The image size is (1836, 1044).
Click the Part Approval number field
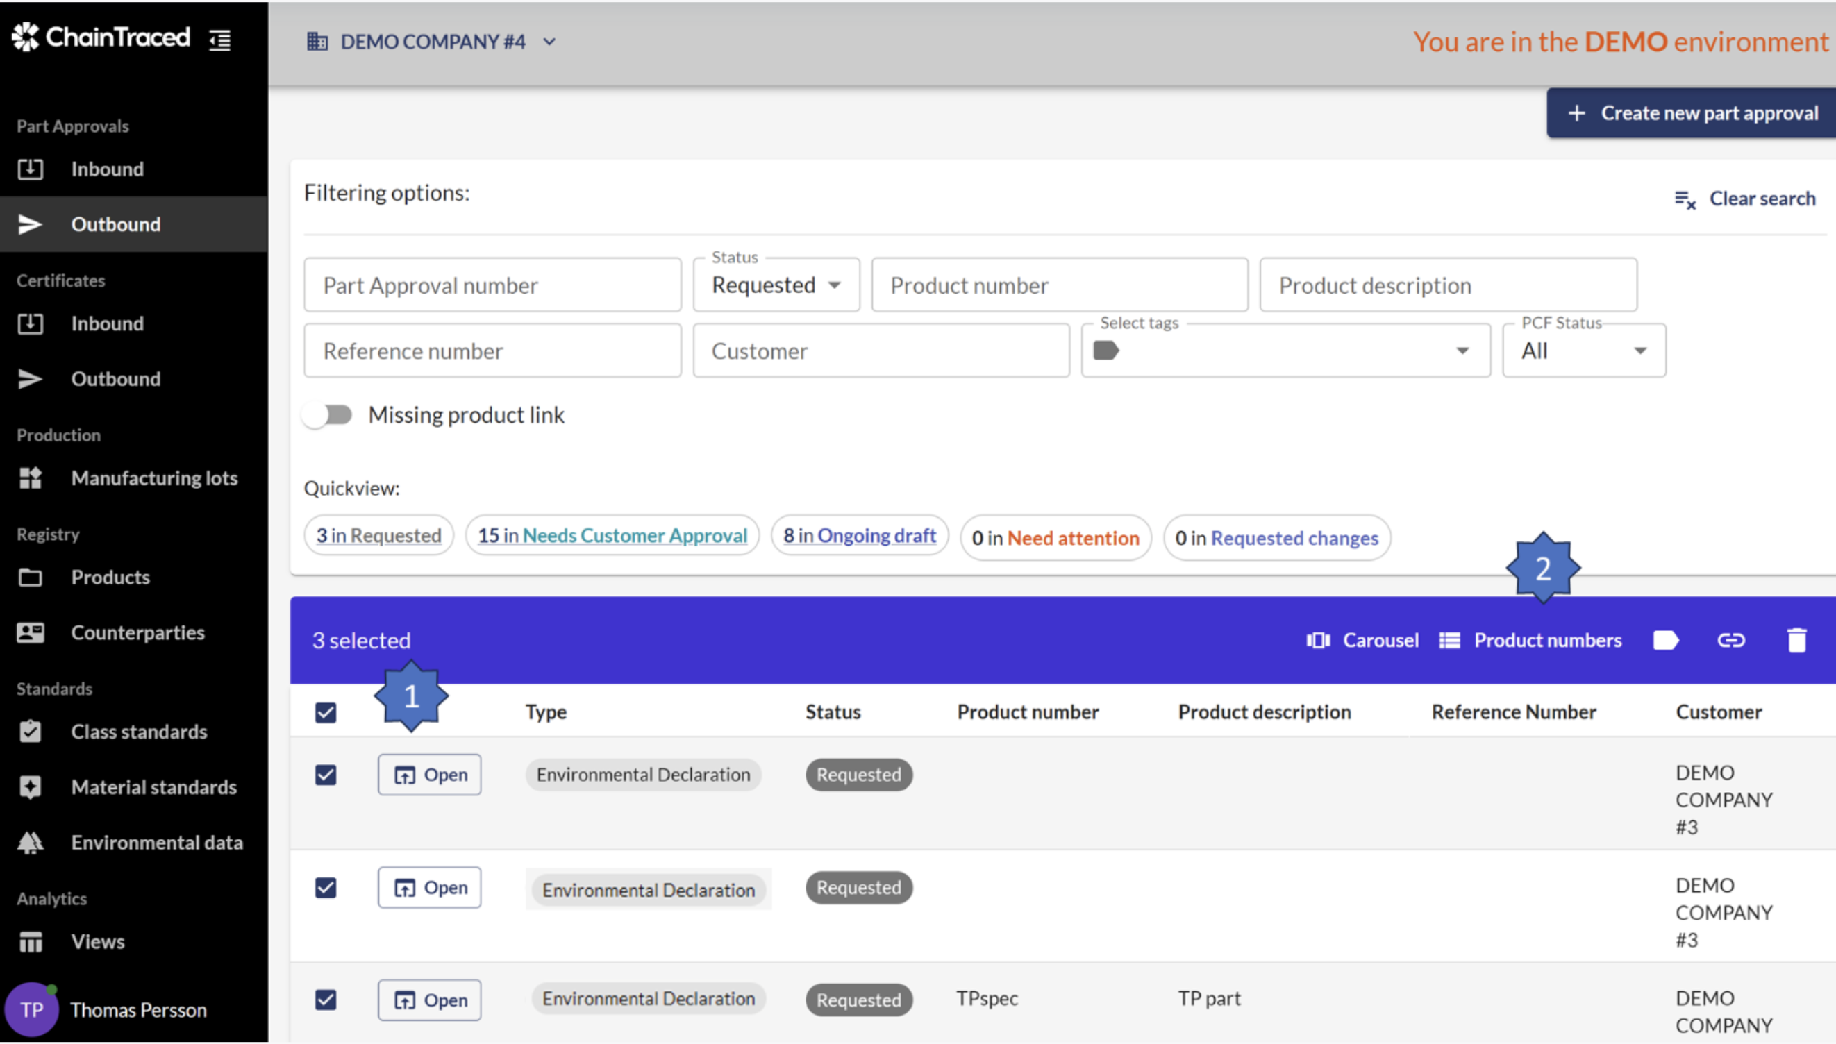[x=492, y=285]
